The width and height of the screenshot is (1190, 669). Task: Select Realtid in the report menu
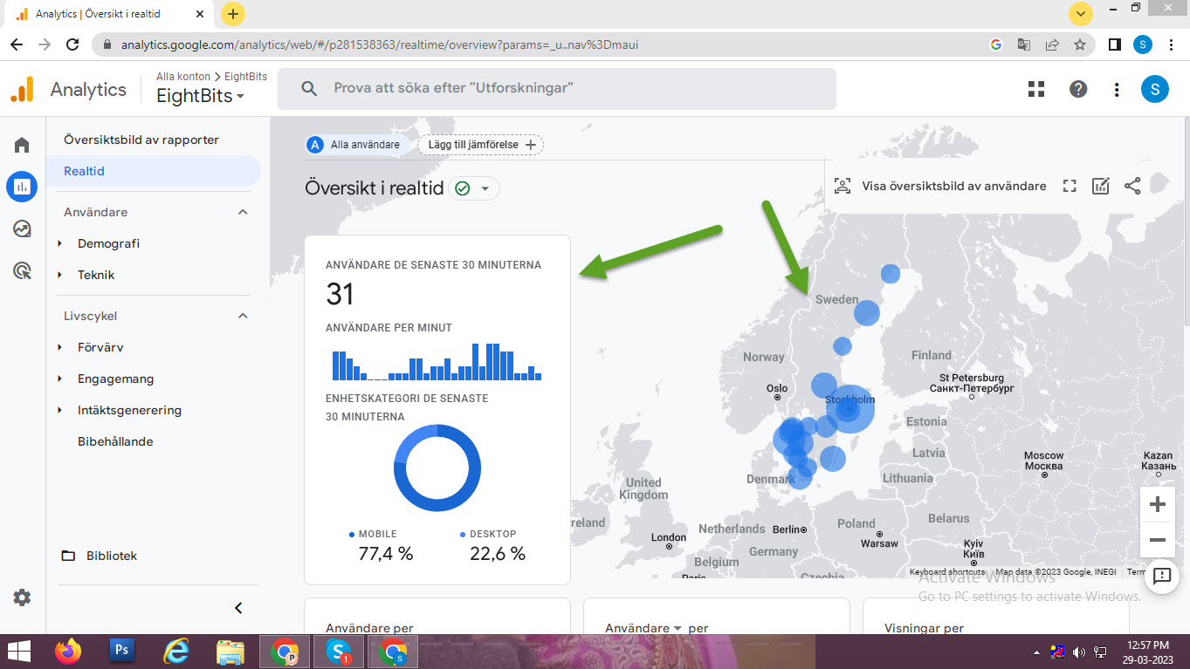click(x=85, y=171)
